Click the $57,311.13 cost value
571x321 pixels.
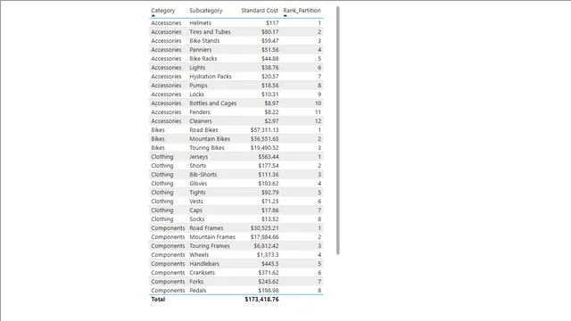click(264, 130)
